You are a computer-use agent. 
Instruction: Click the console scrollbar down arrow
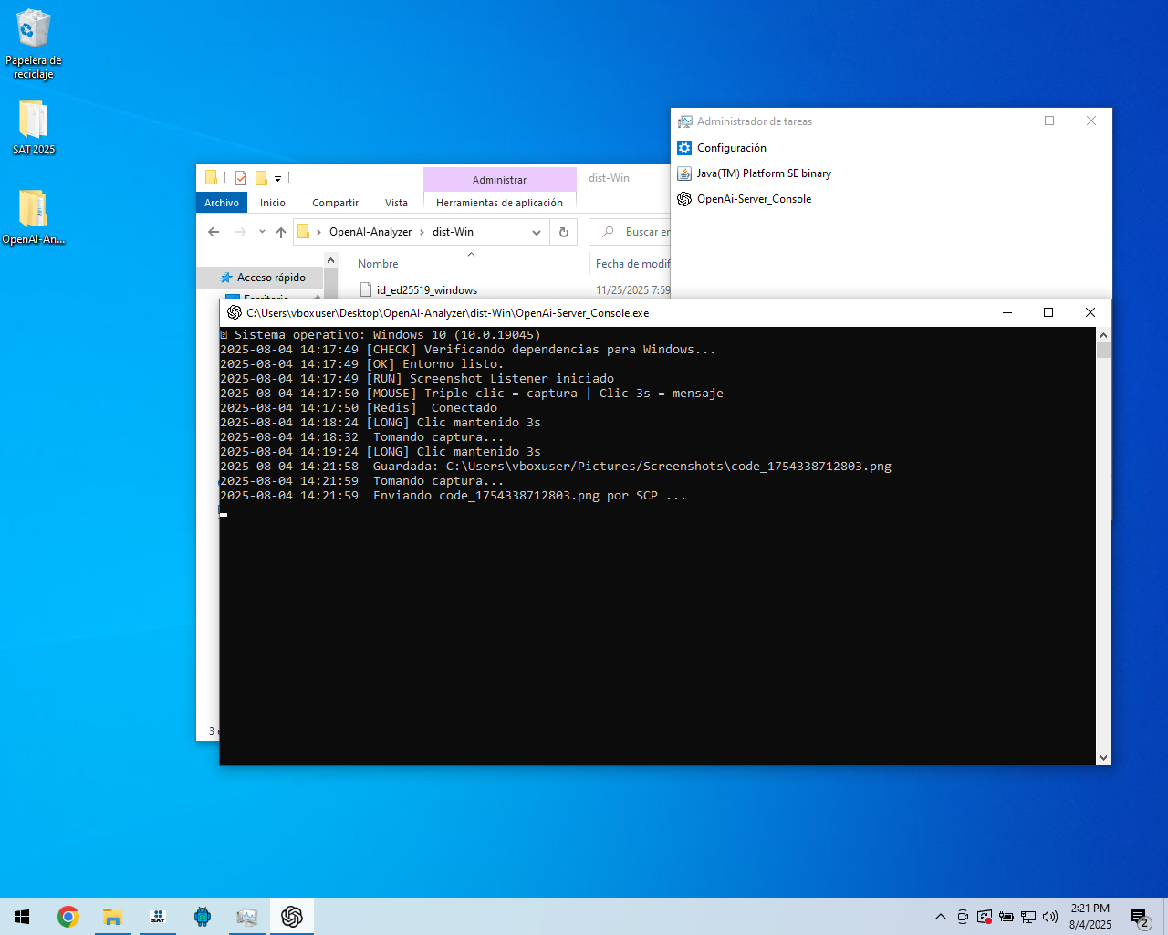pos(1103,757)
